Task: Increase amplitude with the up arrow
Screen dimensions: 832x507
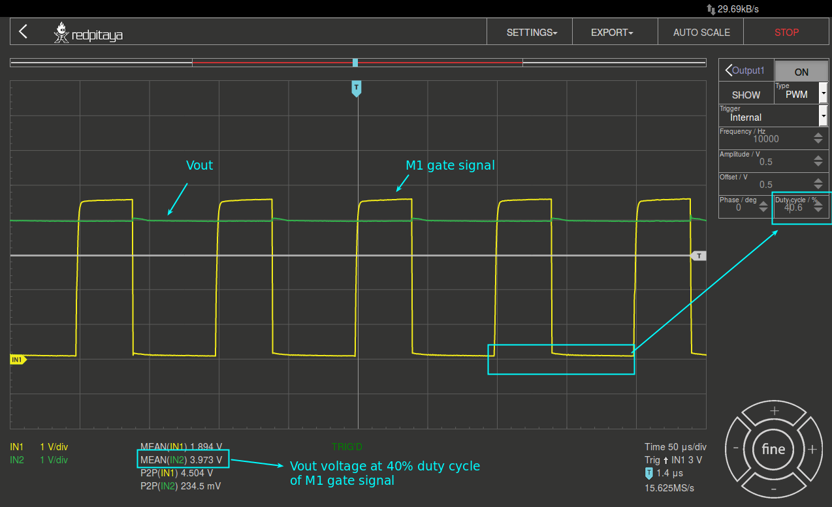Action: [818, 158]
